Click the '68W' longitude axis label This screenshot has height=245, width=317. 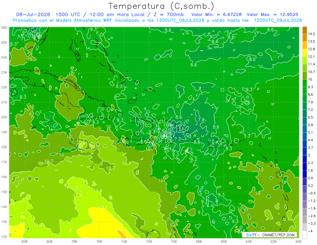coord(199,241)
